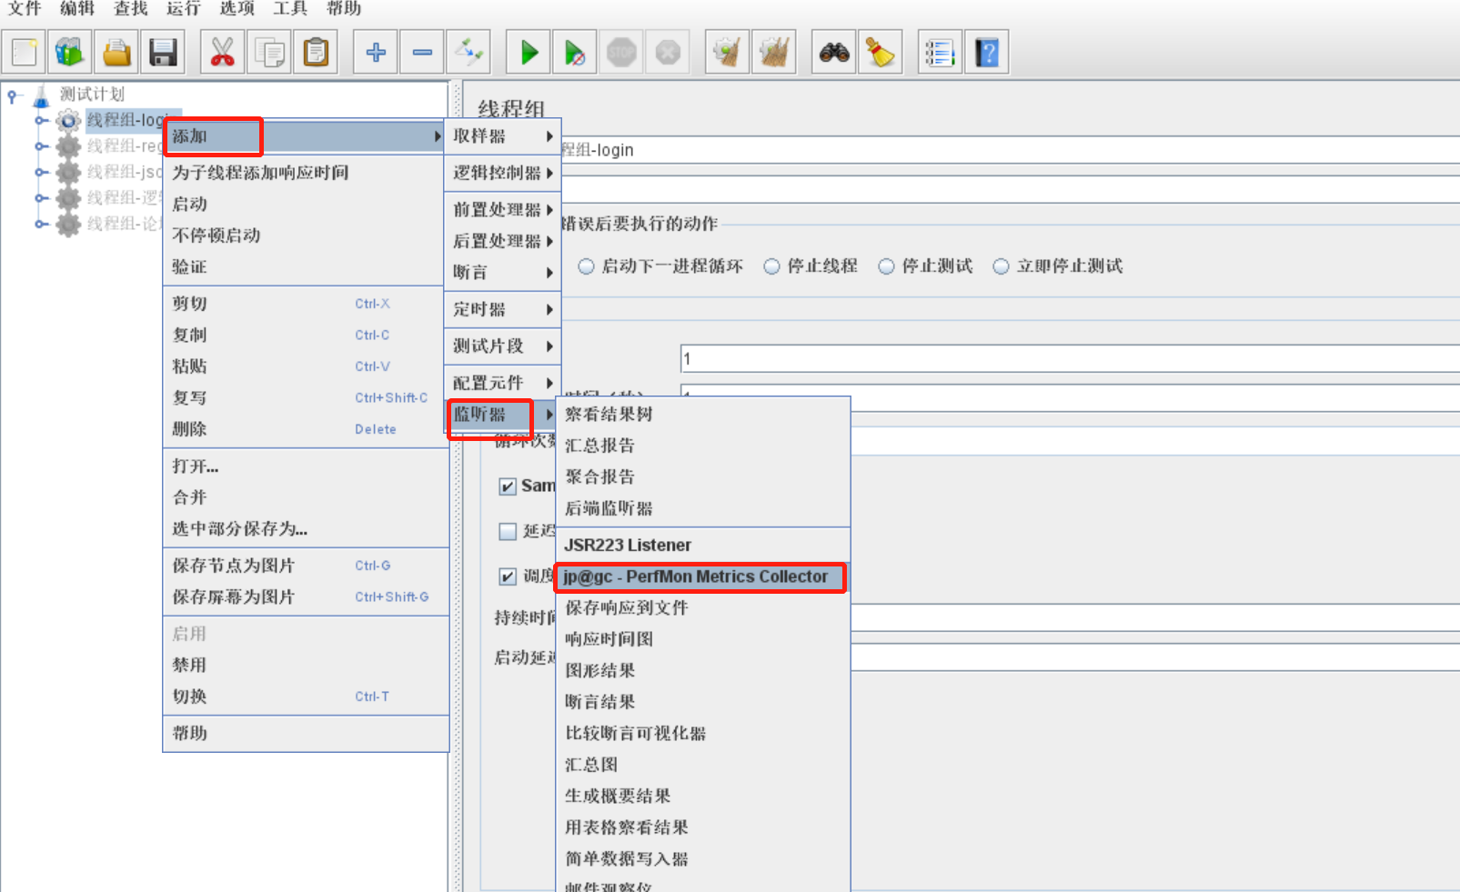Click the New test plan icon
Viewport: 1460px width, 892px height.
25,52
